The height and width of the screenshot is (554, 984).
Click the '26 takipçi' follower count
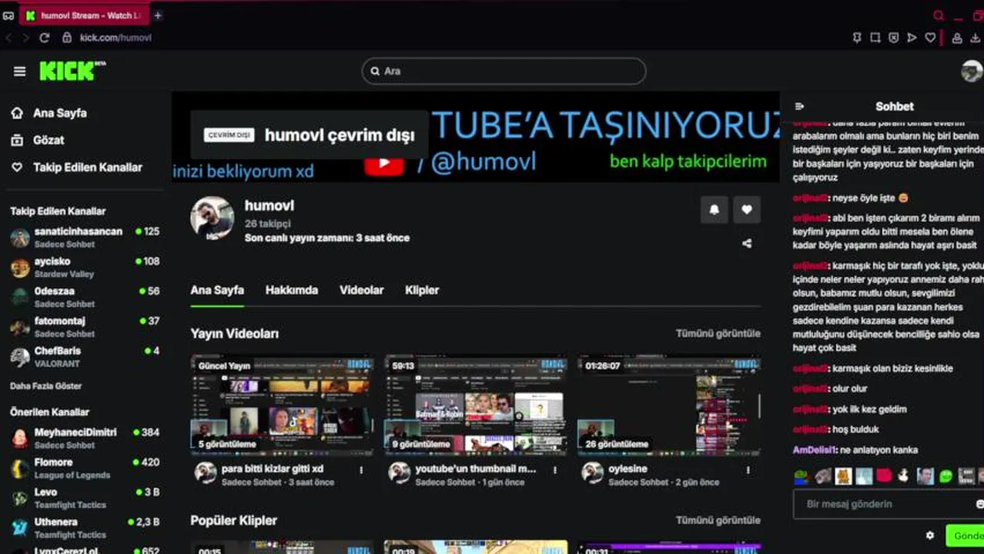click(267, 223)
